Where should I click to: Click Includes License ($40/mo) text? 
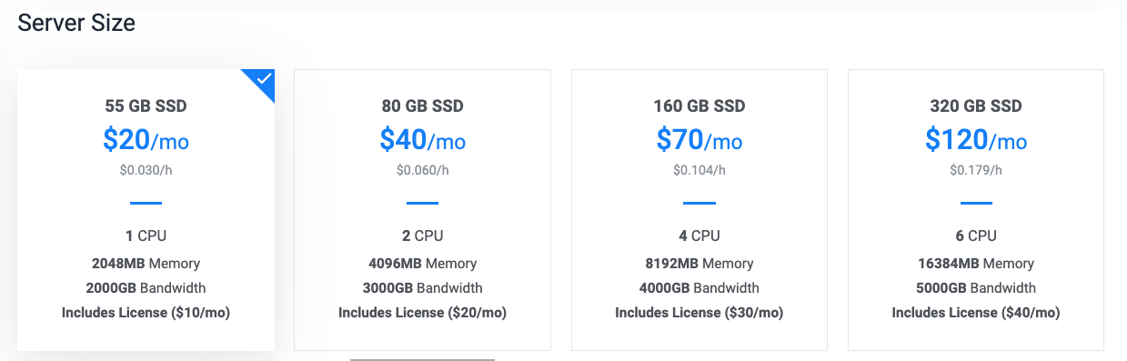pyautogui.click(x=976, y=313)
